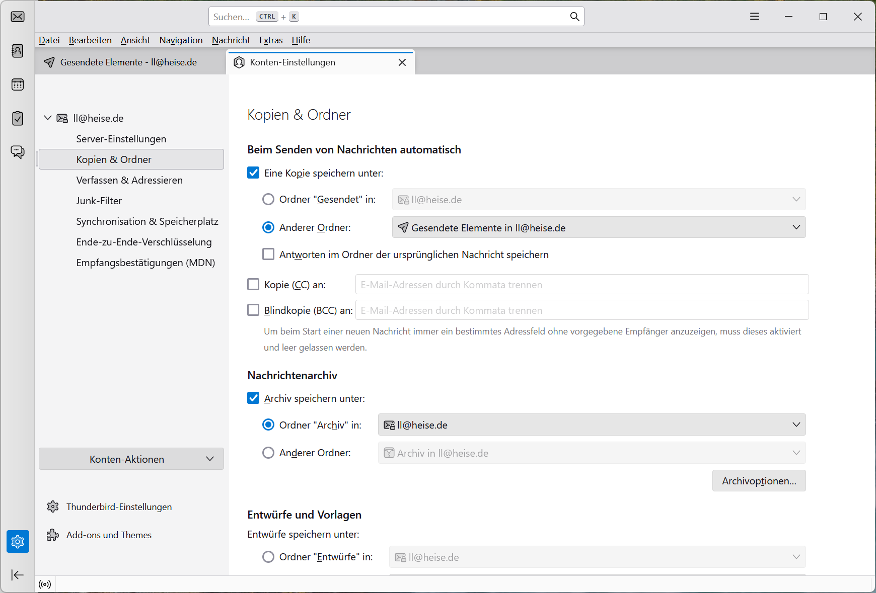
Task: Switch to the Gesendete Elemente tab
Action: tap(128, 62)
